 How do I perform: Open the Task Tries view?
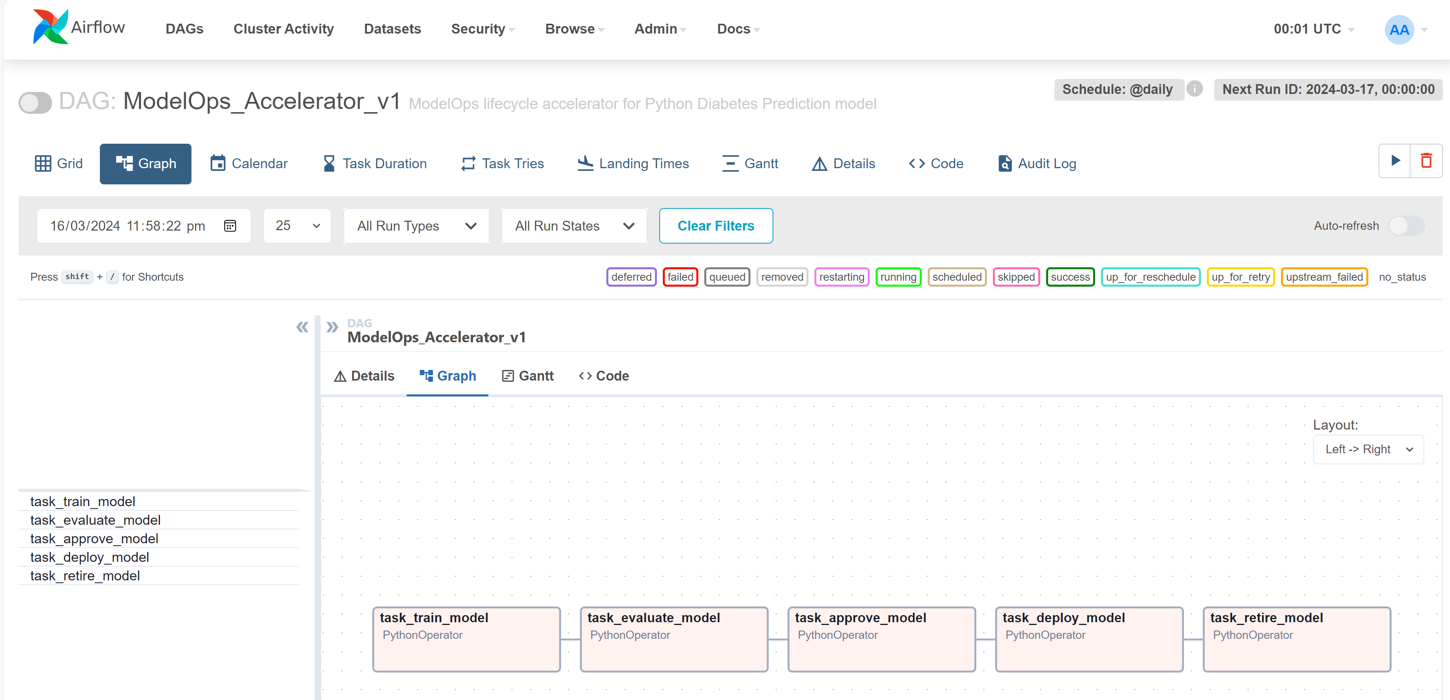pos(503,163)
